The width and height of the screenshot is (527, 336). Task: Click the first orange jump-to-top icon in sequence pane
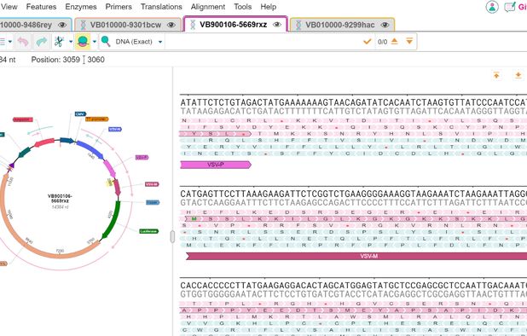click(x=496, y=75)
